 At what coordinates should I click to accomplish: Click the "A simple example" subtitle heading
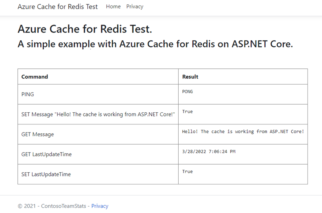[x=155, y=44]
